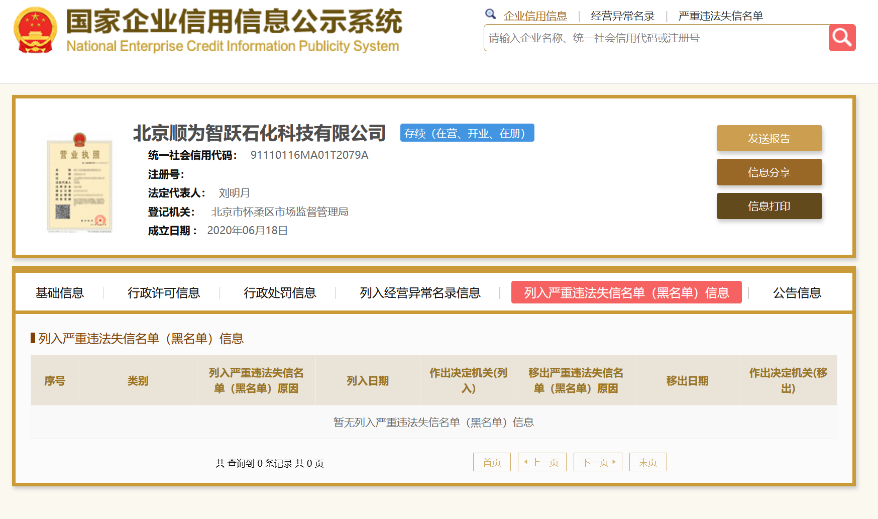
Task: Select the registration authority 北京市怀柔区市场监督管理局
Action: pos(280,212)
